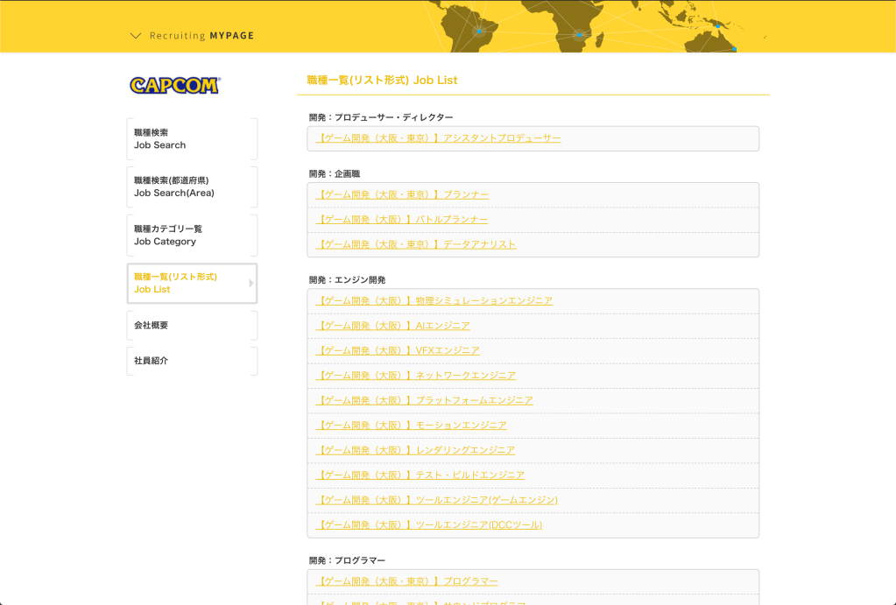Open the レンダリングエンジニア job link
896x605 pixels.
[x=415, y=450]
